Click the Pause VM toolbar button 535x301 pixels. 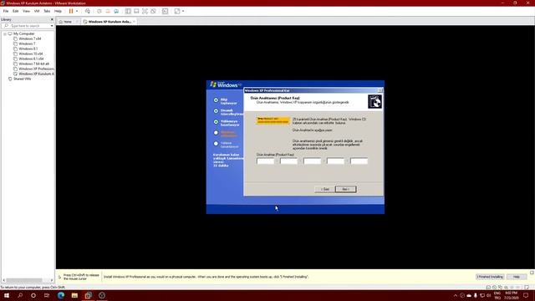71,11
